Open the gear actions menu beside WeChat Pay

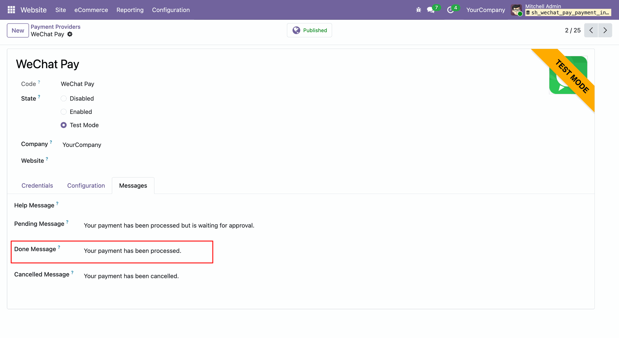pyautogui.click(x=70, y=34)
